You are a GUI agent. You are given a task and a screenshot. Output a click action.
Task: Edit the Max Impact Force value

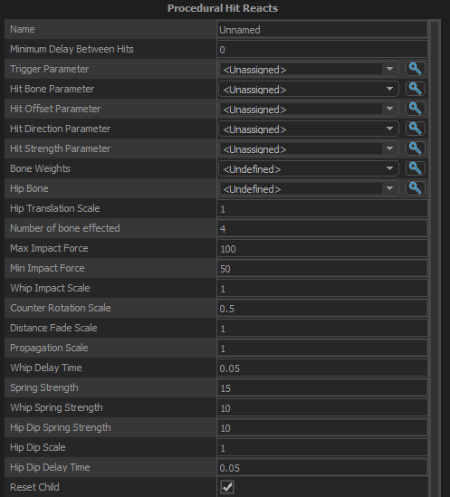pyautogui.click(x=322, y=248)
